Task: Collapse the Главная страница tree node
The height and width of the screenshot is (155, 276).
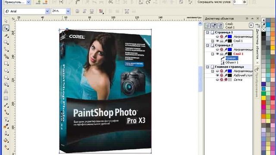Action: 207,67
